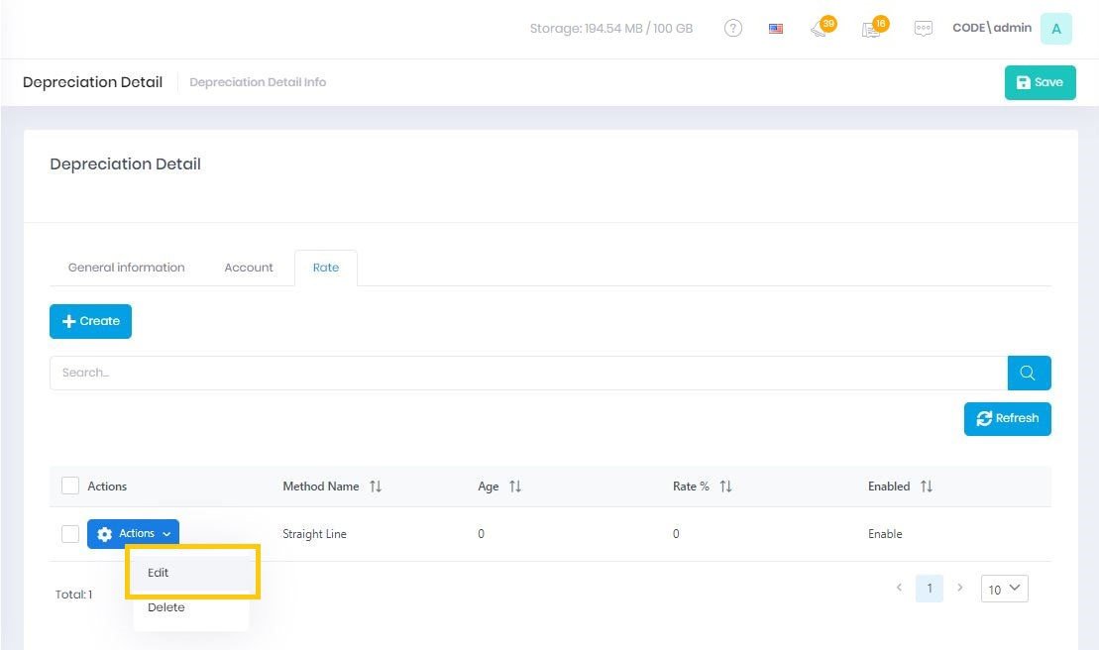Click the search magnifier button
Screen dimensions: 1099x650
tap(1029, 373)
